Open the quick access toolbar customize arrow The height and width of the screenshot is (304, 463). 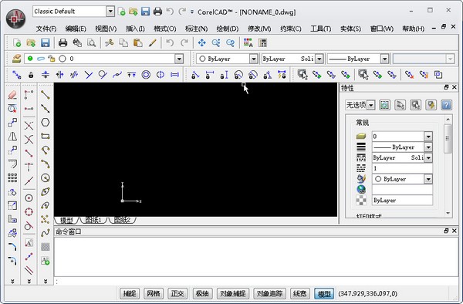[x=192, y=12]
